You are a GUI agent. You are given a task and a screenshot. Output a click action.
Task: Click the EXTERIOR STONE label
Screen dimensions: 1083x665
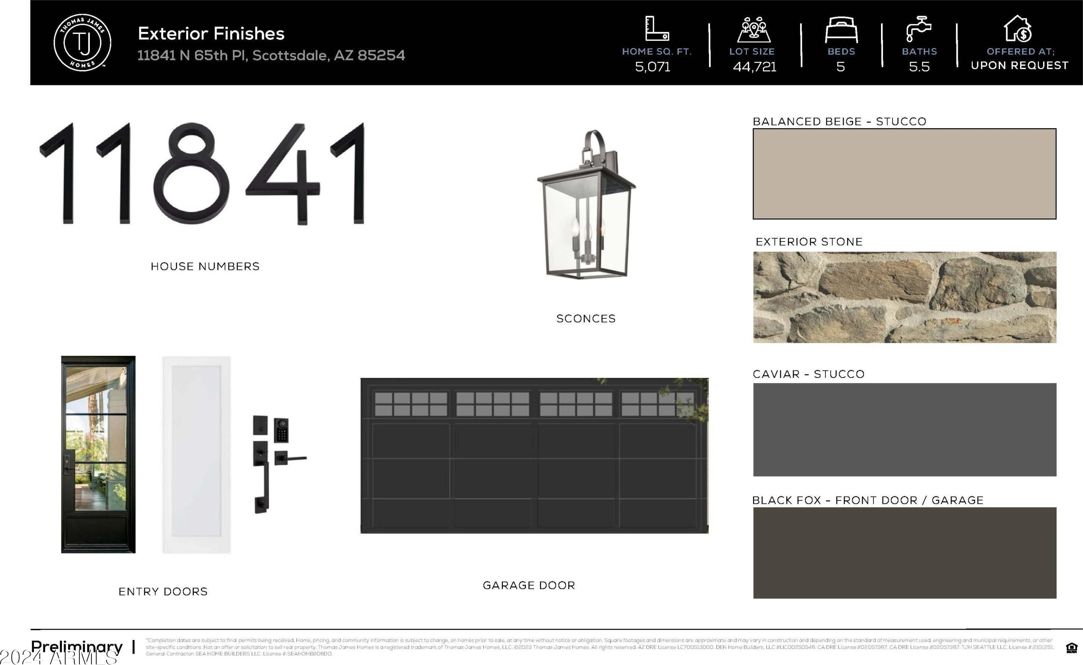click(809, 242)
